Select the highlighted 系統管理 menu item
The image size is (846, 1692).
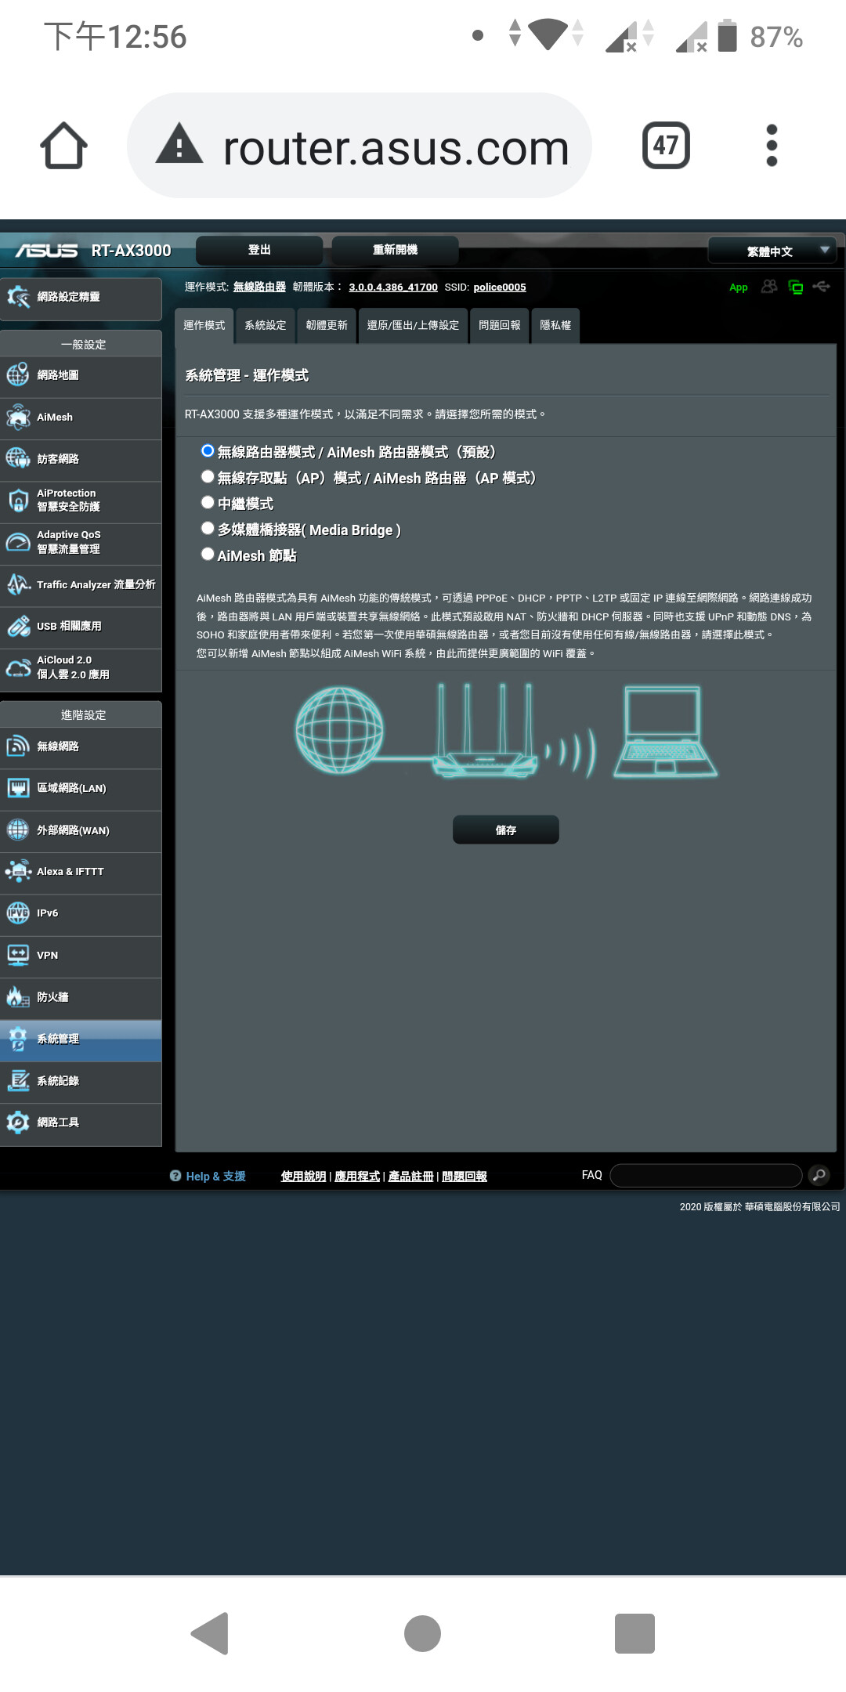[x=81, y=1039]
